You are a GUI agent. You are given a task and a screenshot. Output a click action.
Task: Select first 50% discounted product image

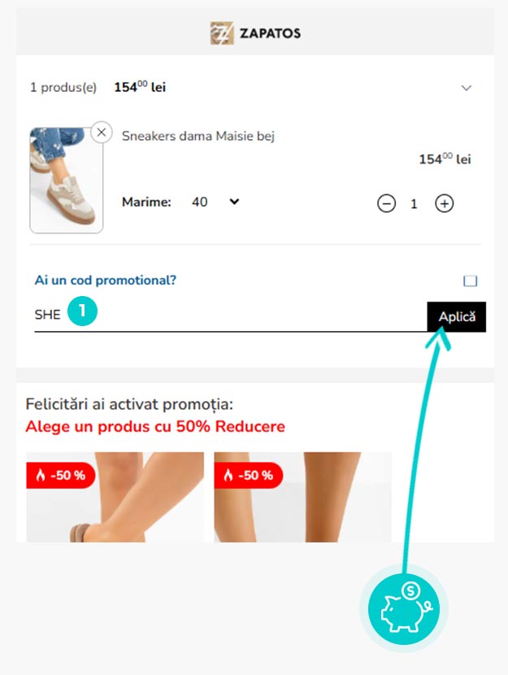pos(115,497)
